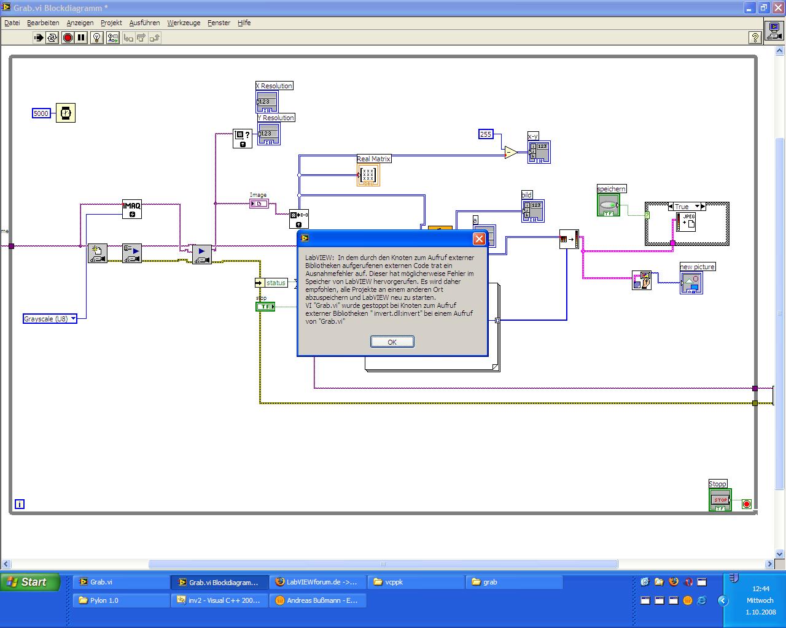Viewport: 786px width, 628px height.
Task: Launch Opera from quick launch
Action: coord(688,582)
